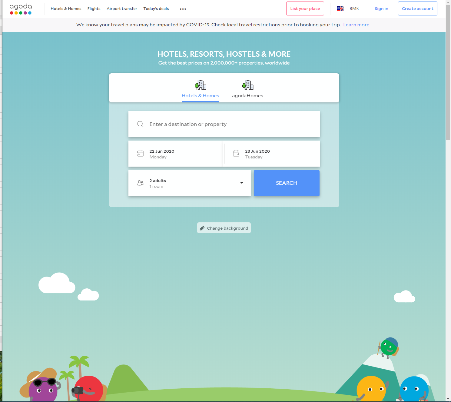Click the Agoda logo

click(21, 9)
